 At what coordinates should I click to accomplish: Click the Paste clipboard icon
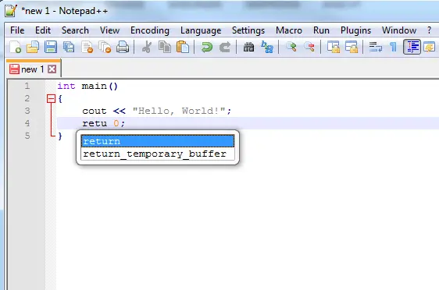coord(183,47)
